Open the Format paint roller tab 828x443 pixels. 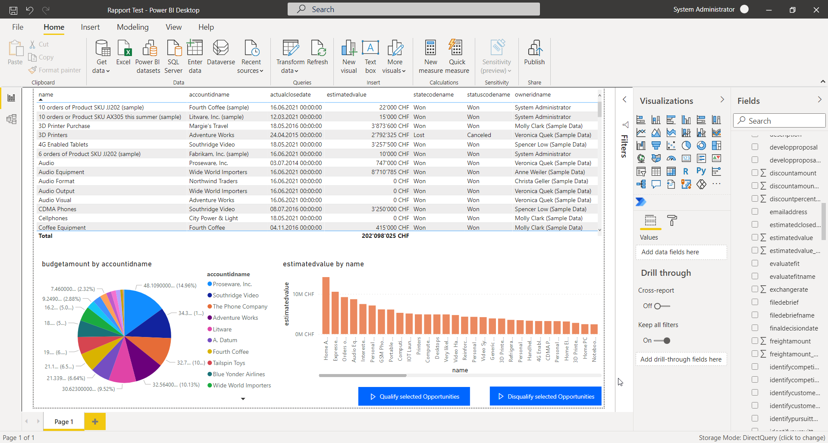pyautogui.click(x=672, y=221)
